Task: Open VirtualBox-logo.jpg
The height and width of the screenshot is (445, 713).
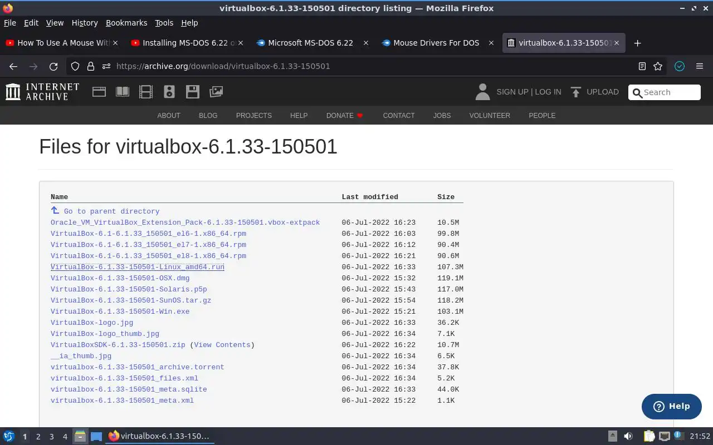Action: tap(92, 323)
